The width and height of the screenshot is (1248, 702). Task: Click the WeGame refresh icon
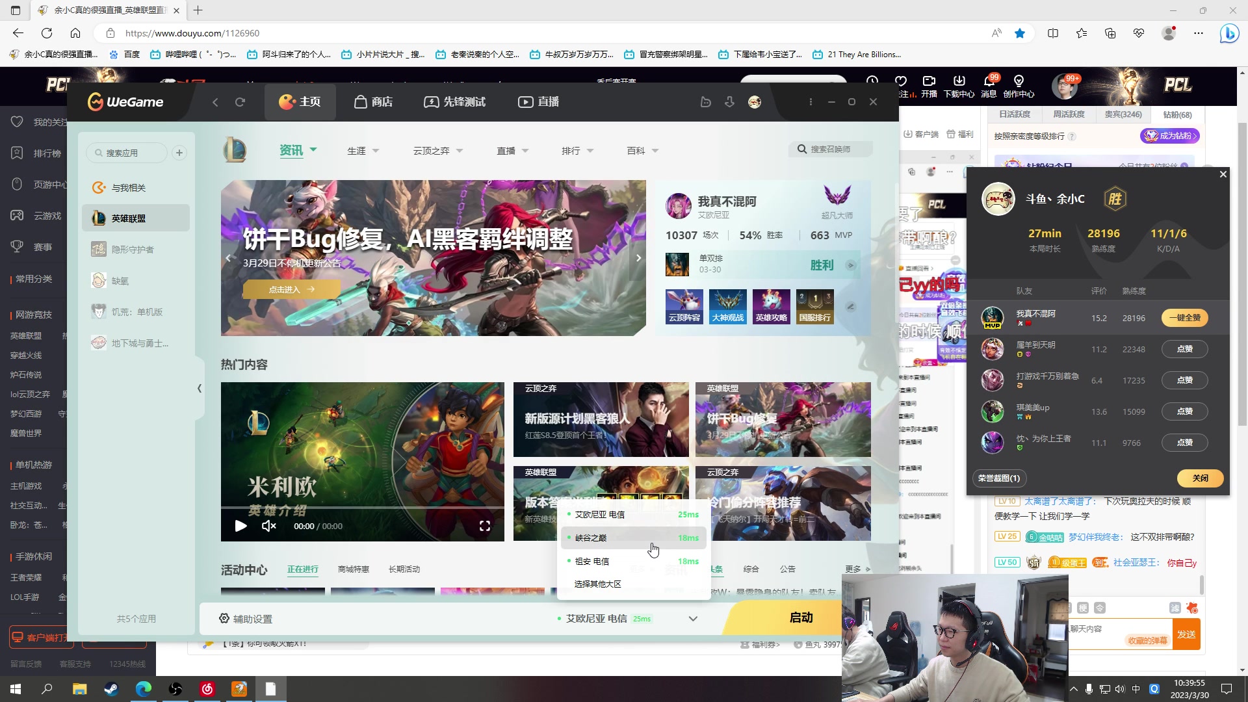[240, 102]
